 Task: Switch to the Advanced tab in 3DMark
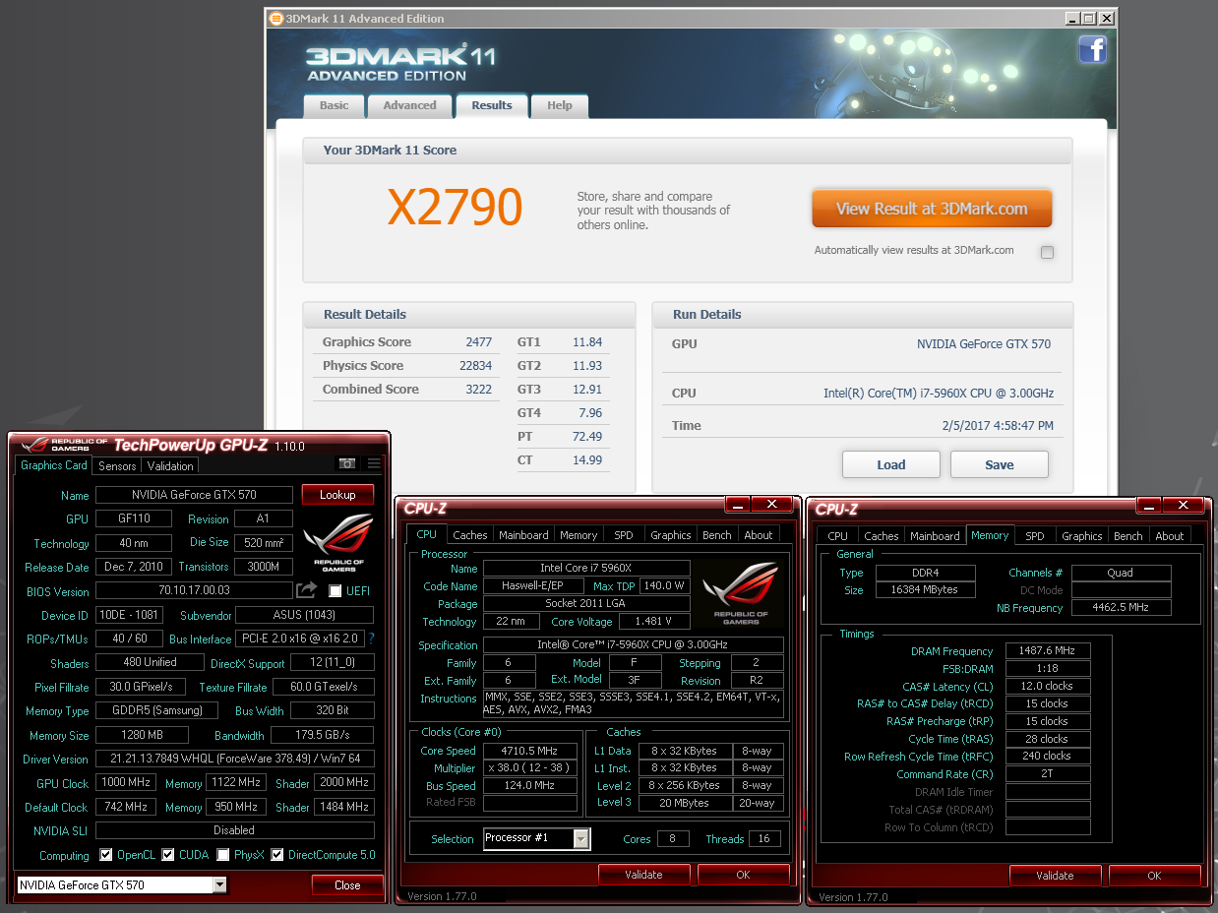pyautogui.click(x=409, y=105)
